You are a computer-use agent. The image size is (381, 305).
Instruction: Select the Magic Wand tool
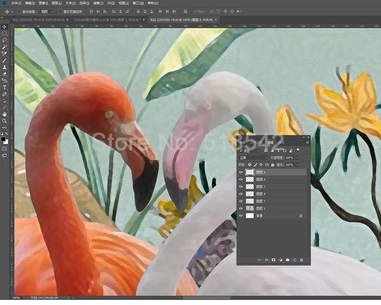pos(5,47)
